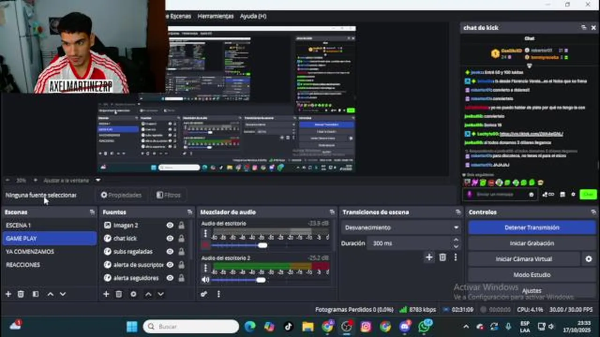Move the source down in the Fuentes toolbar
This screenshot has height=337, width=600.
click(x=161, y=294)
